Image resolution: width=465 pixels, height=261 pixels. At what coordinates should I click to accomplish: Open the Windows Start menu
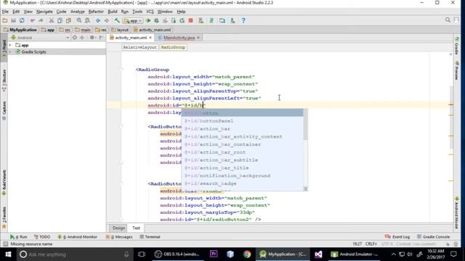8,254
